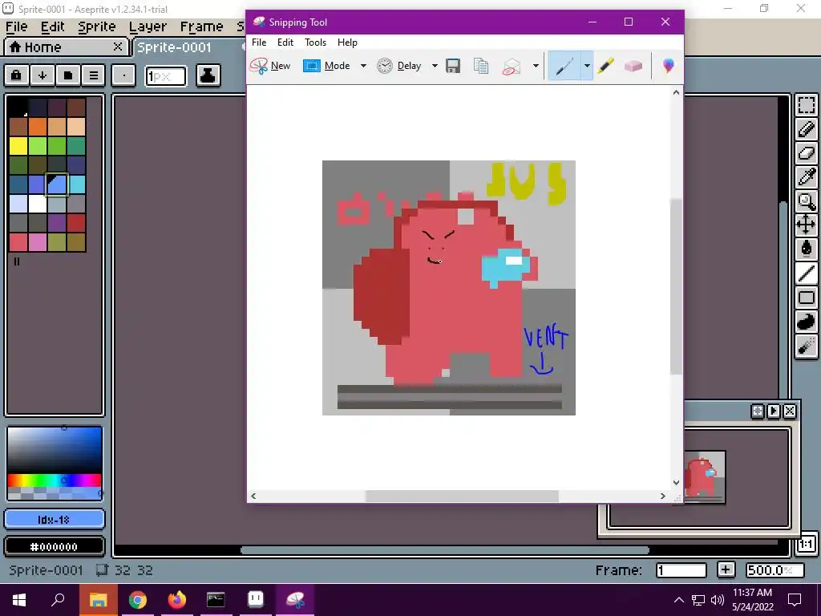
Task: Click the Save Snip floppy icon
Action: point(453,66)
